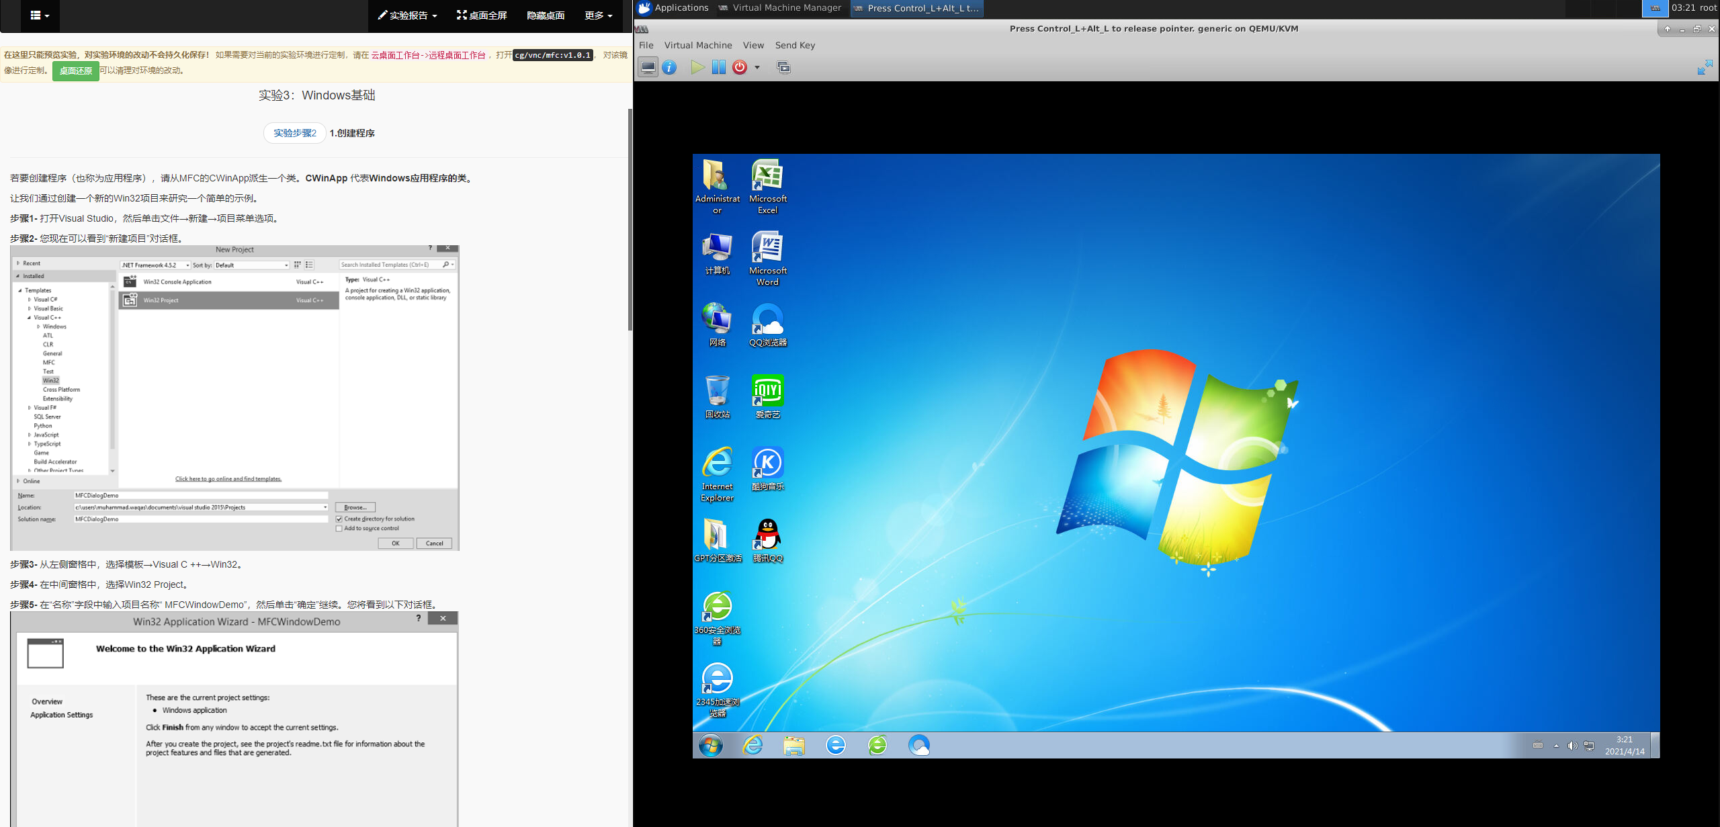The image size is (1720, 827).
Task: Click the green 桌面还原 button
Action: coord(76,71)
